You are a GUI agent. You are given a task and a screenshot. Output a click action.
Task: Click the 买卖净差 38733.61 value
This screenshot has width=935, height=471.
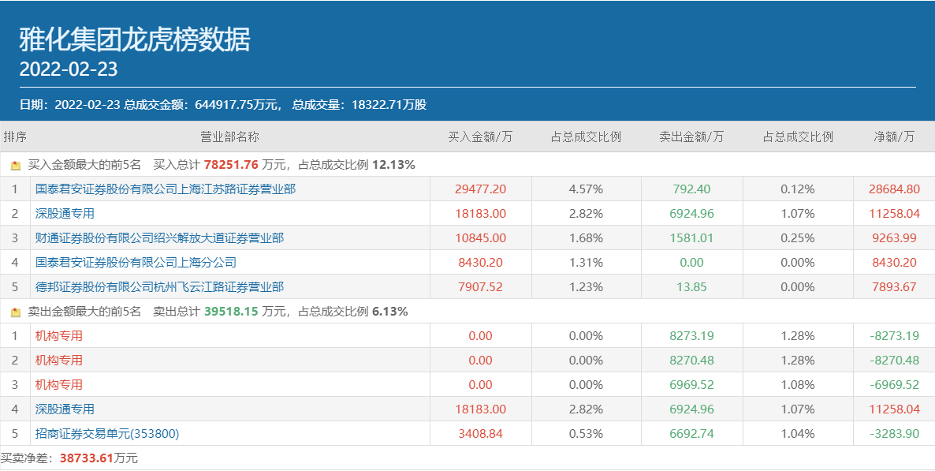(88, 458)
